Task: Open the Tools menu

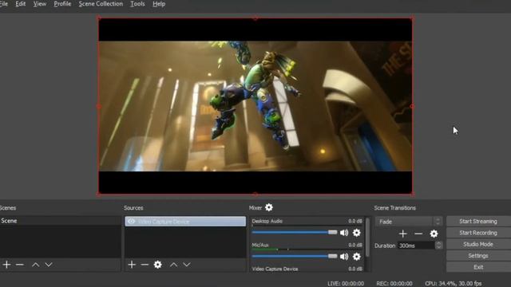Action: tap(137, 4)
